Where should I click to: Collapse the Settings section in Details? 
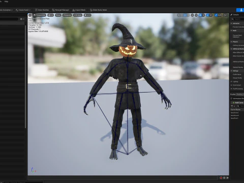pos(231,71)
